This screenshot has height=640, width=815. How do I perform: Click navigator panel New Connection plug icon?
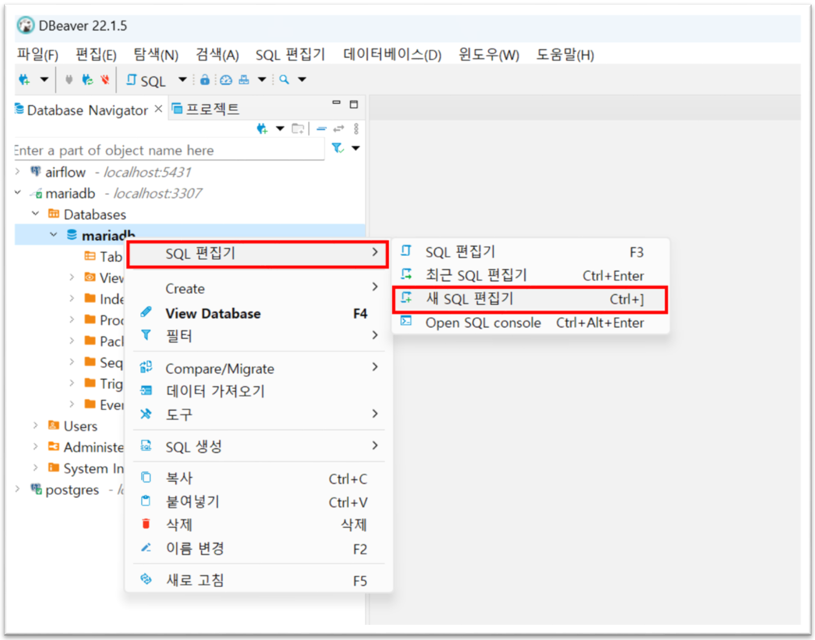(x=262, y=129)
